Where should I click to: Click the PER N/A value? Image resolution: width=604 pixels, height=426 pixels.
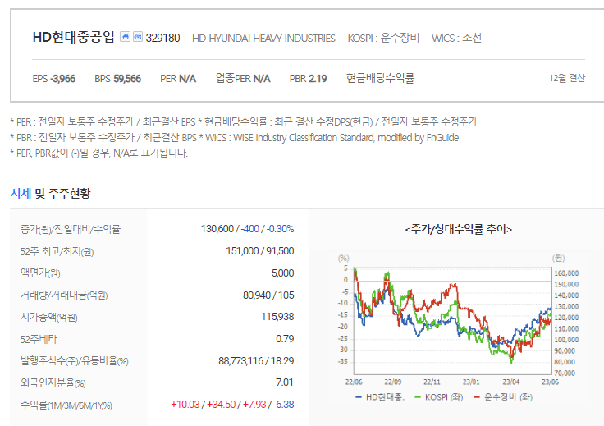coord(178,79)
